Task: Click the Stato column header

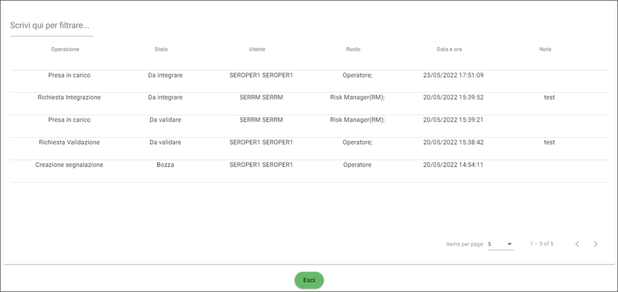Action: tap(161, 49)
